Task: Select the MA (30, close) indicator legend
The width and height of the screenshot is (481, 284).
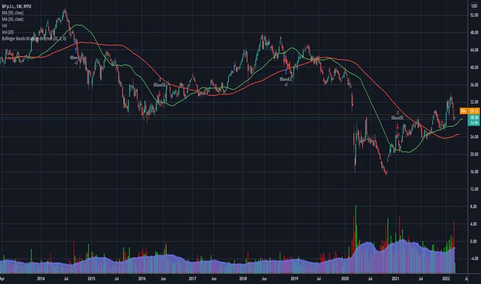Action: (12, 19)
